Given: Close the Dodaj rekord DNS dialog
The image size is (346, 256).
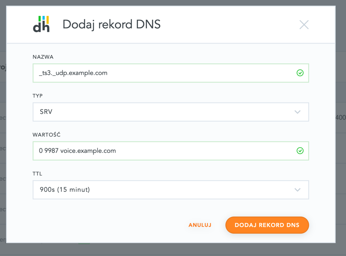Looking at the screenshot, I should 304,24.
